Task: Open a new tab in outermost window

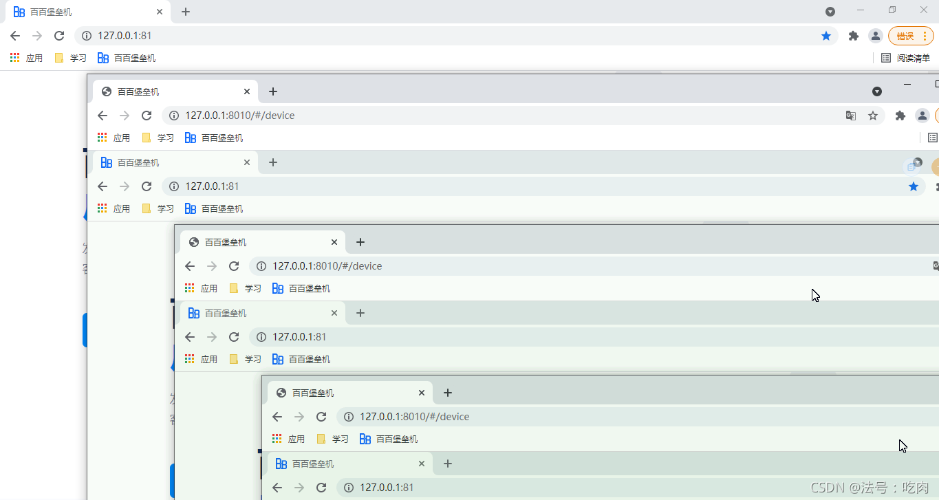Action: (186, 12)
